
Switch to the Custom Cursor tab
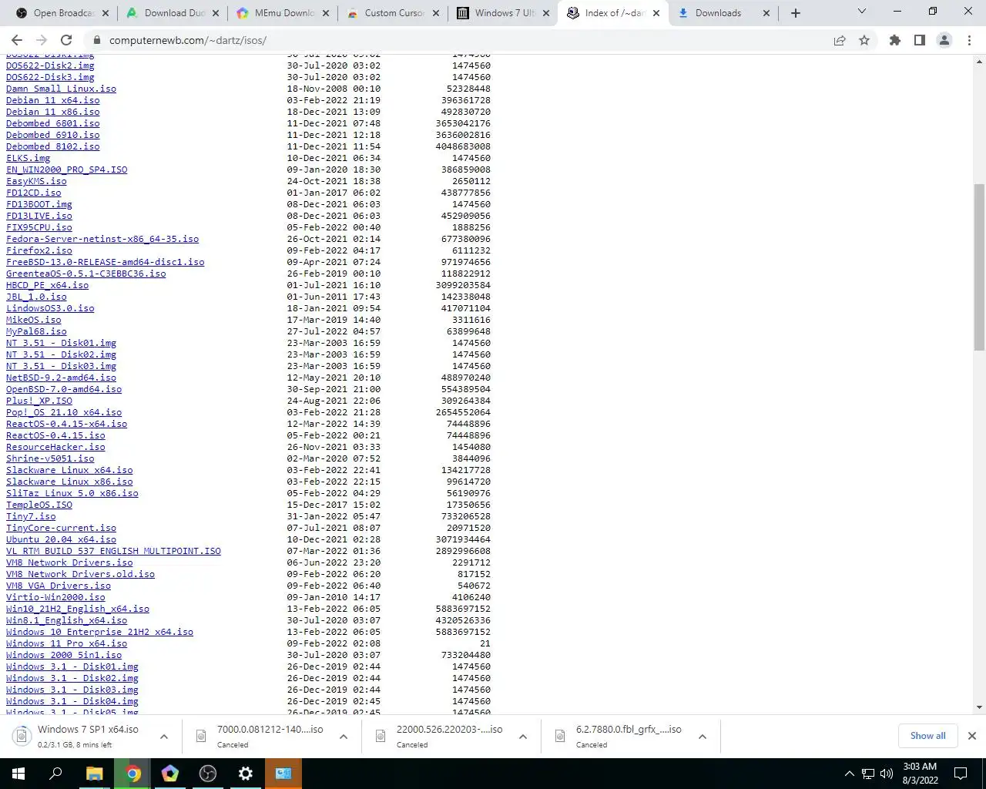click(394, 13)
